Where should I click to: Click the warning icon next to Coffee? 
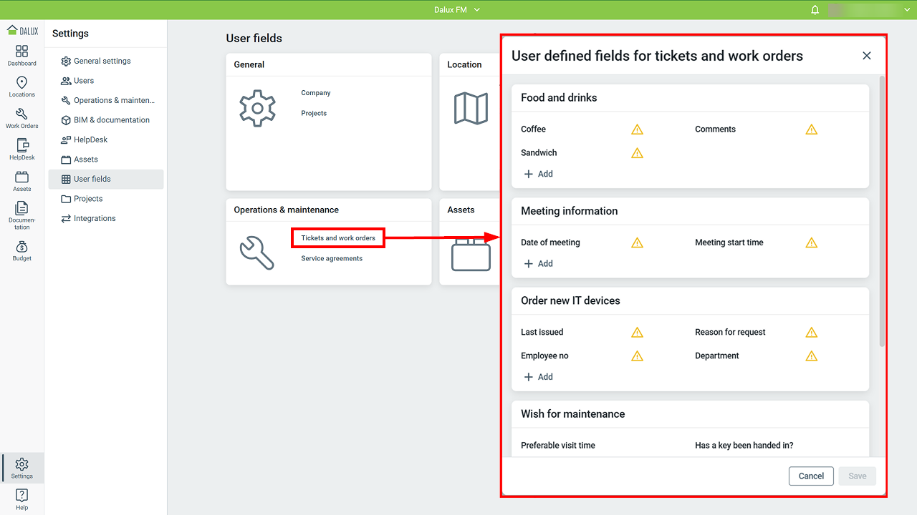pos(637,129)
